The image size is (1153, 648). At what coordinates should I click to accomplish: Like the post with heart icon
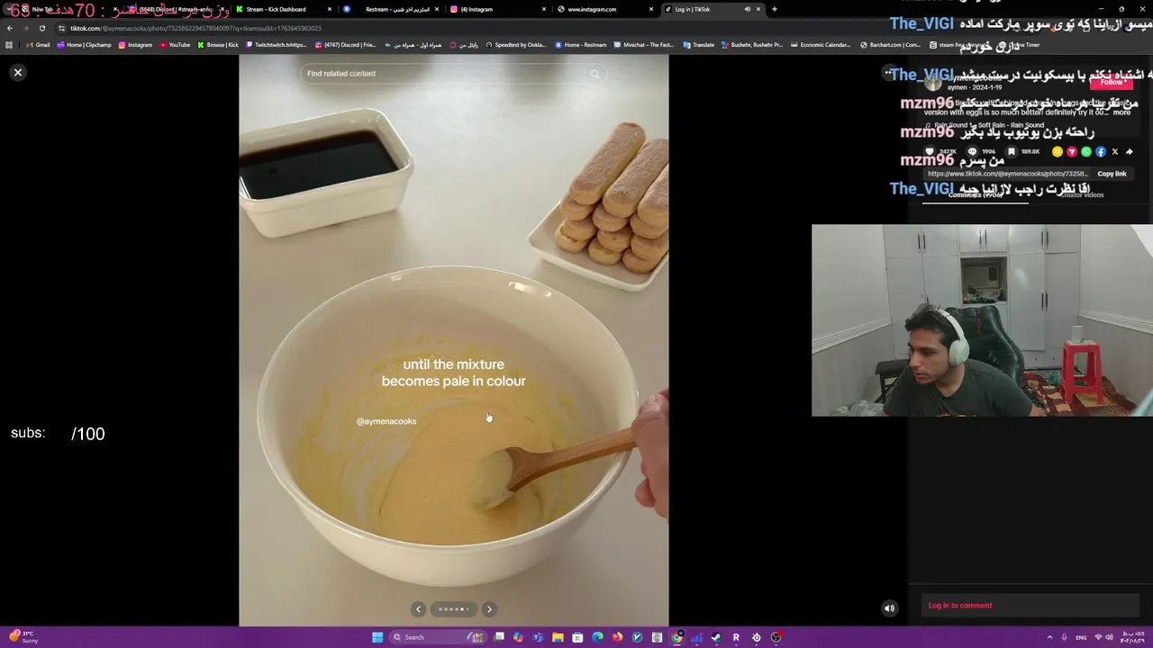tap(930, 152)
